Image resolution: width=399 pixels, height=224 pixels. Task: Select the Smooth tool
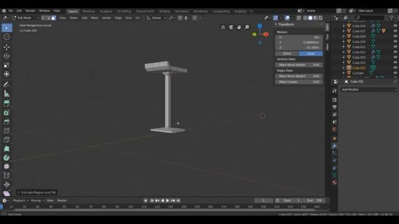pyautogui.click(x=7, y=167)
